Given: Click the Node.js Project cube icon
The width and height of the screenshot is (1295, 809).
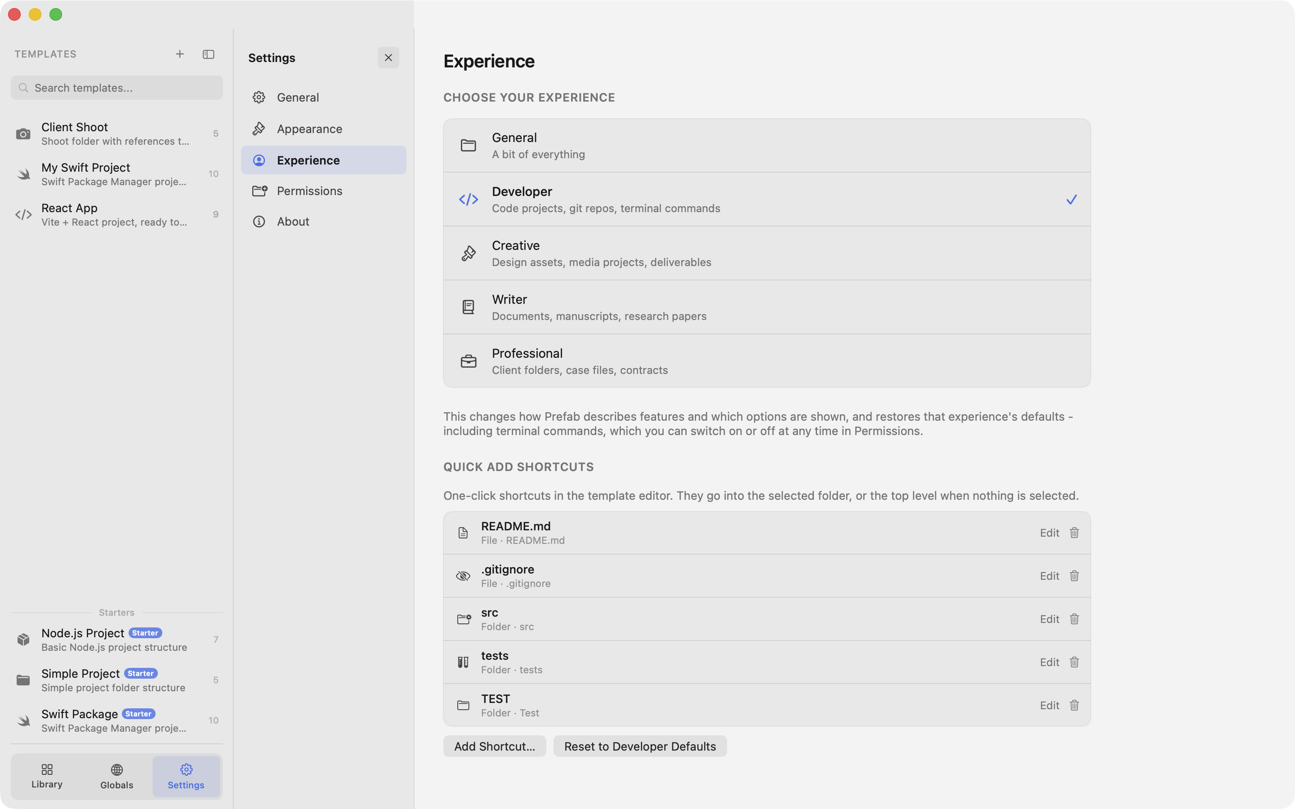Looking at the screenshot, I should coord(23,640).
